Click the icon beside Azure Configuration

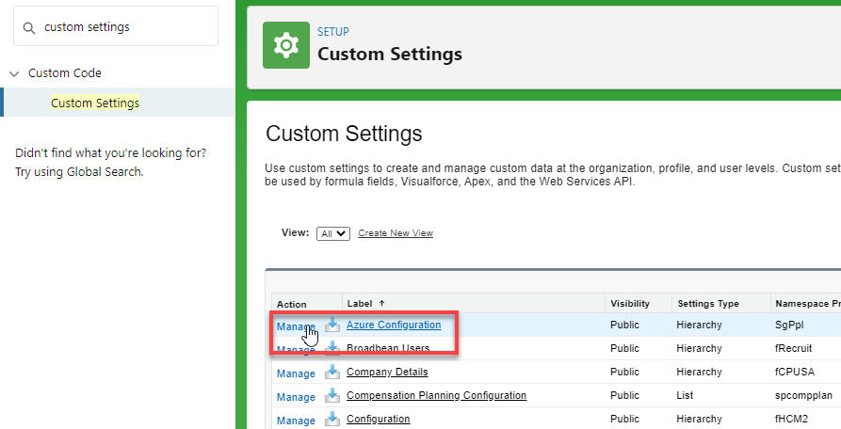(x=332, y=326)
